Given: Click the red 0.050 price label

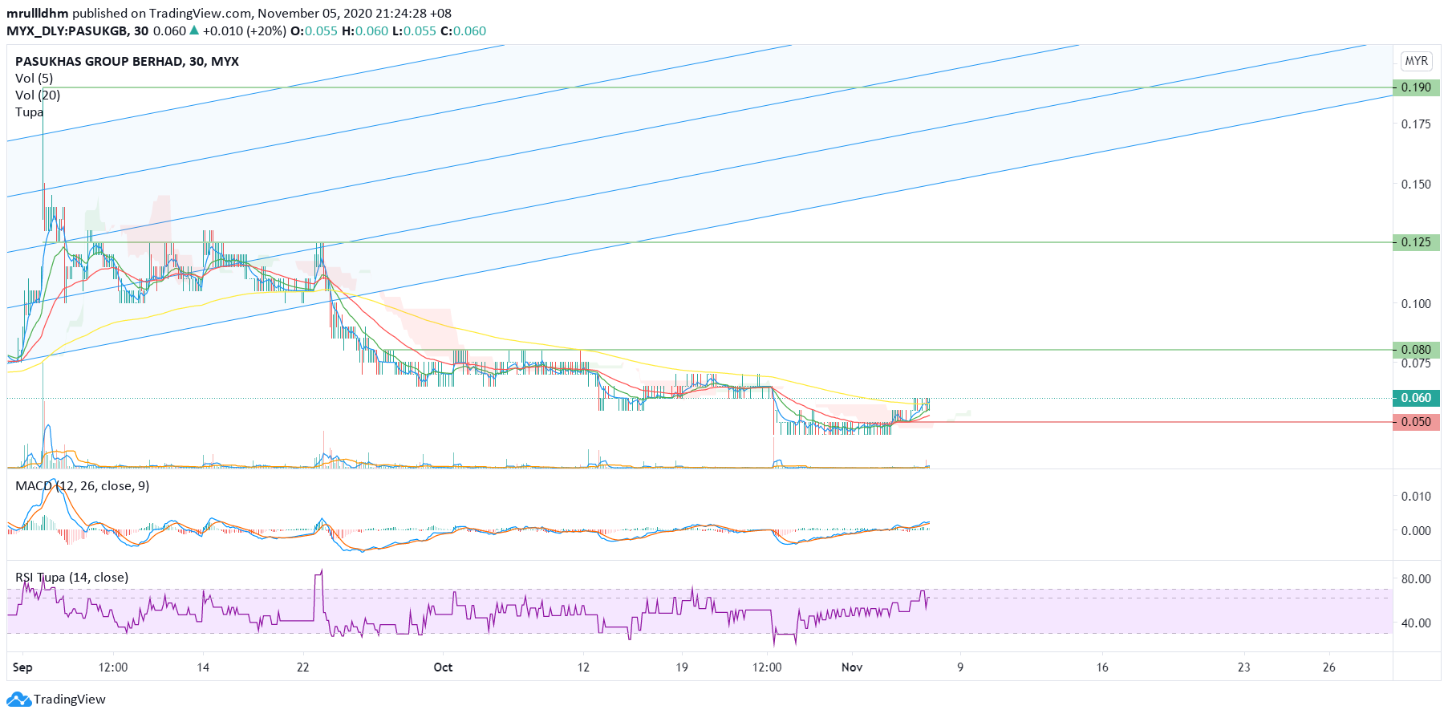Looking at the screenshot, I should click(x=1416, y=422).
